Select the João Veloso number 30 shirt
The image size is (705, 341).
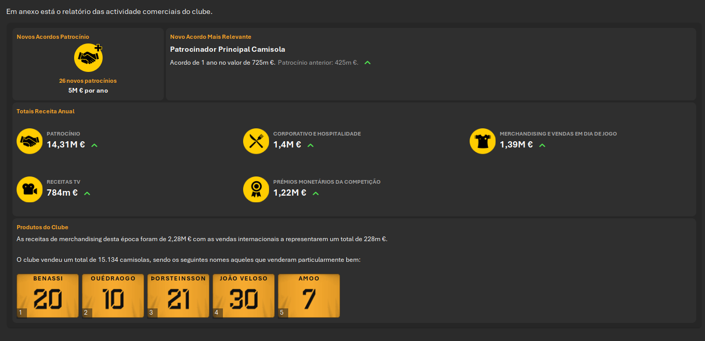(x=244, y=295)
